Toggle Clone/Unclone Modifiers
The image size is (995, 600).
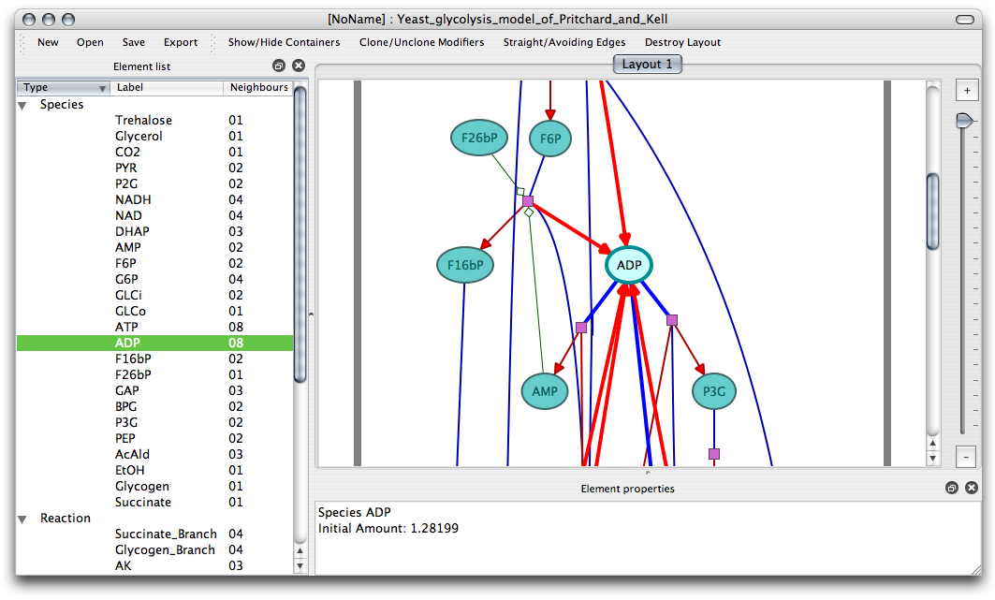pyautogui.click(x=421, y=42)
